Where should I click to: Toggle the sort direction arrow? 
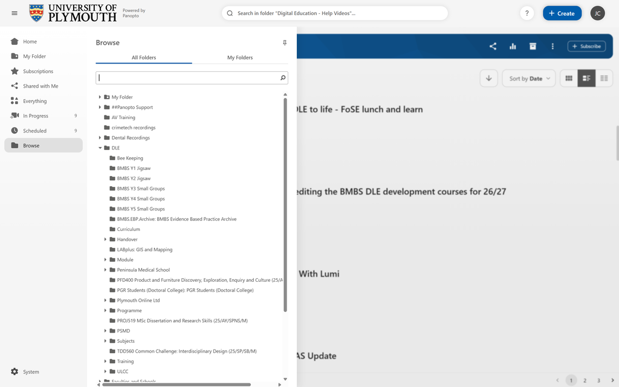488,78
